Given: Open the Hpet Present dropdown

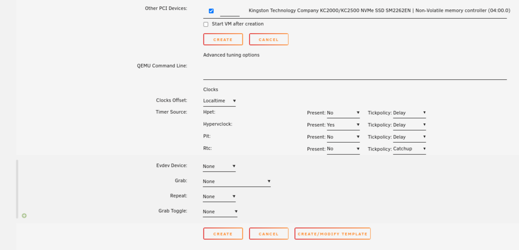Looking at the screenshot, I should tap(343, 113).
